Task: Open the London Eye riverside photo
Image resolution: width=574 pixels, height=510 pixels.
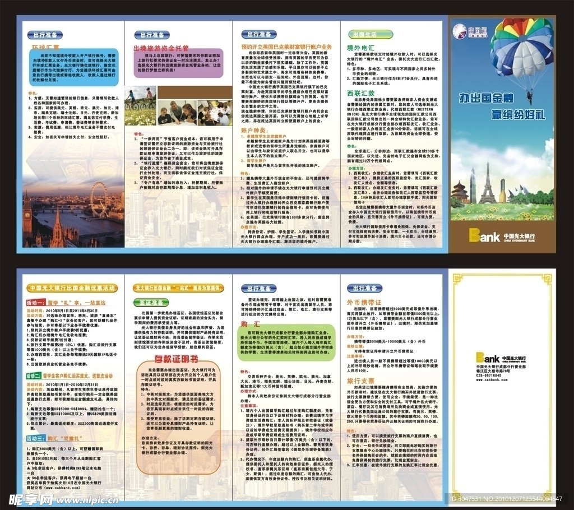Action: [x=73, y=213]
